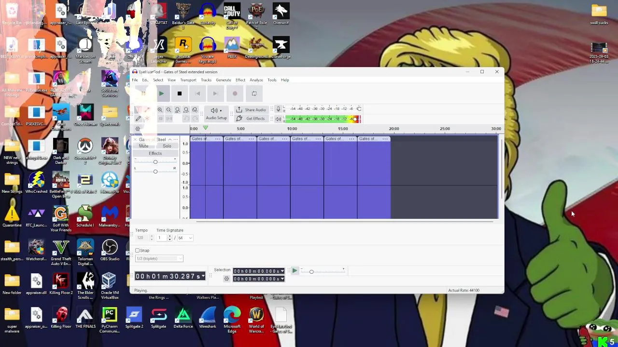618x347 pixels.
Task: Select the Draw pencil tool
Action: tap(138, 119)
